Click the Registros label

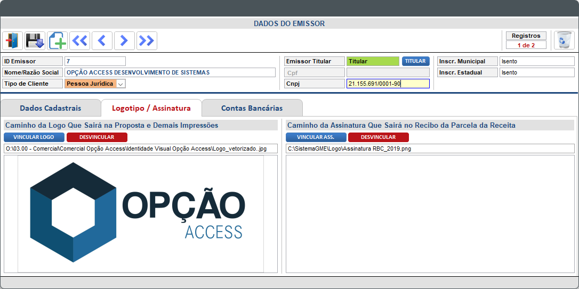pyautogui.click(x=526, y=36)
